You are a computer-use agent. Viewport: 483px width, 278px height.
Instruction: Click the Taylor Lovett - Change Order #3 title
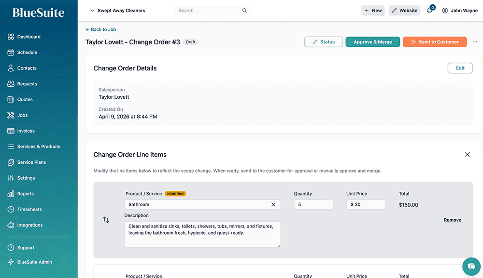pyautogui.click(x=133, y=42)
